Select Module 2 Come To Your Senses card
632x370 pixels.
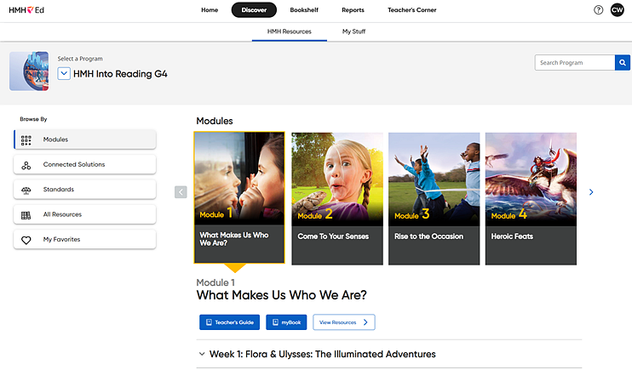337,198
